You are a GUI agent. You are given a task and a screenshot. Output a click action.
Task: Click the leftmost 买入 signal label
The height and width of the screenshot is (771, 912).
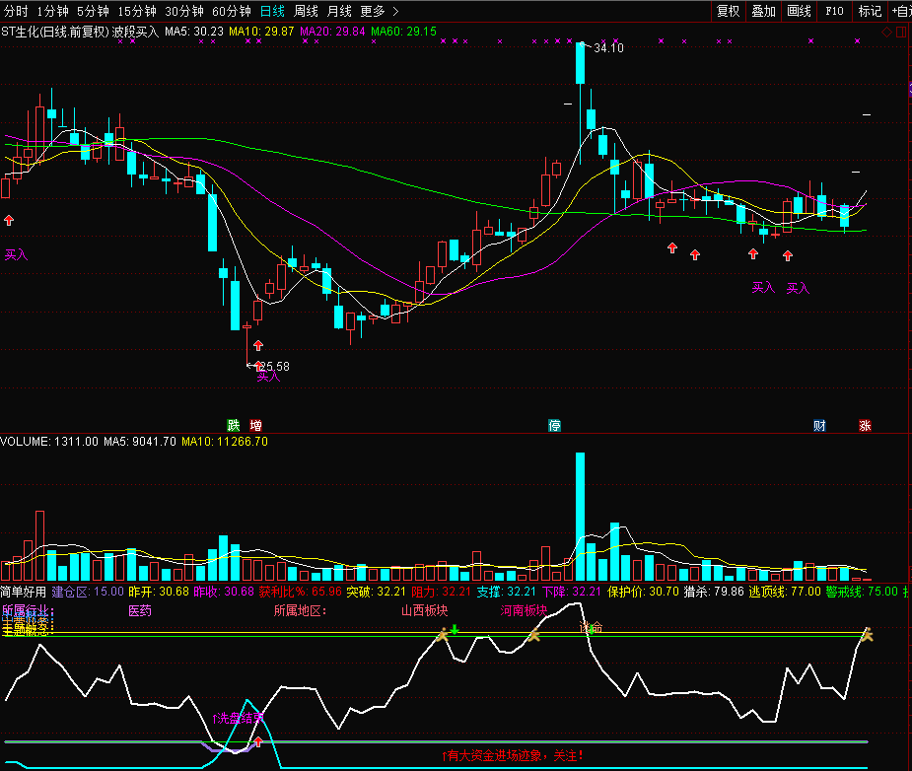(x=16, y=254)
